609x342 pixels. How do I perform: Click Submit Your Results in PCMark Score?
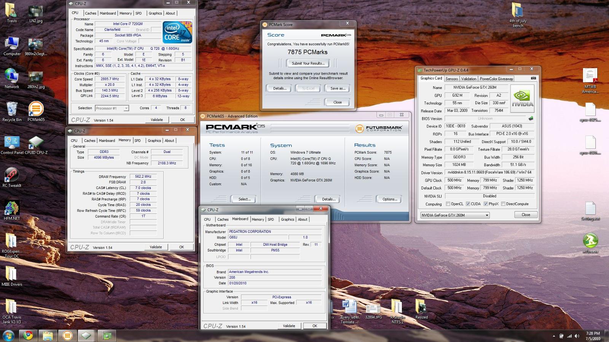308,63
